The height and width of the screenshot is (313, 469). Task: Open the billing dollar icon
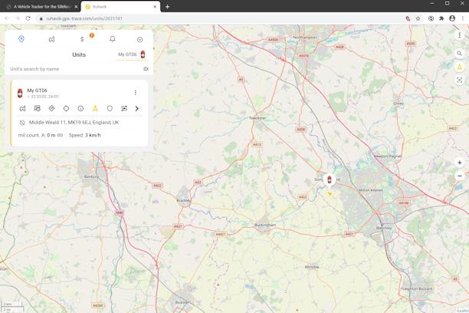pyautogui.click(x=82, y=39)
